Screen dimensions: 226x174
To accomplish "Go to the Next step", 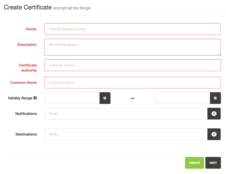I will 213,163.
